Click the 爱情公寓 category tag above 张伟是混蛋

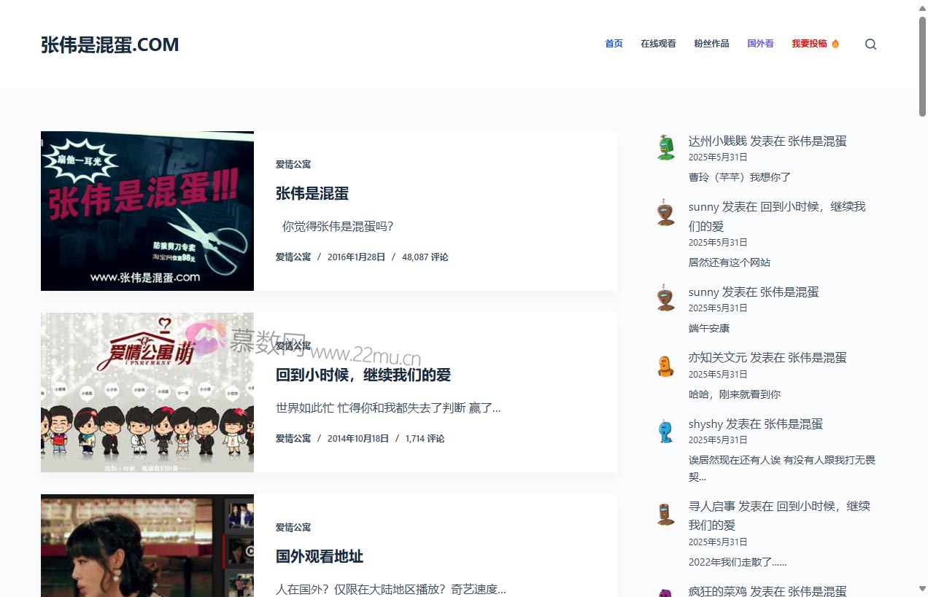[293, 164]
